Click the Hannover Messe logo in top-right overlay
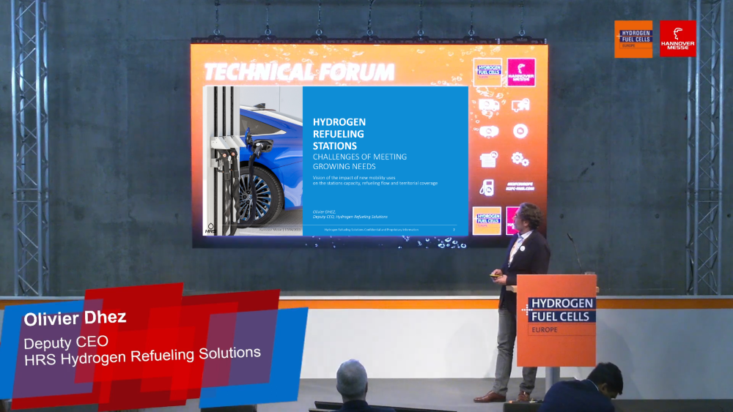The height and width of the screenshot is (412, 733). 677,39
